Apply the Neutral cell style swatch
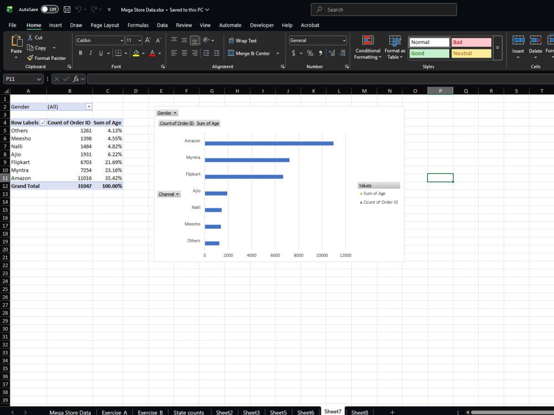The height and width of the screenshot is (415, 554). click(x=471, y=53)
